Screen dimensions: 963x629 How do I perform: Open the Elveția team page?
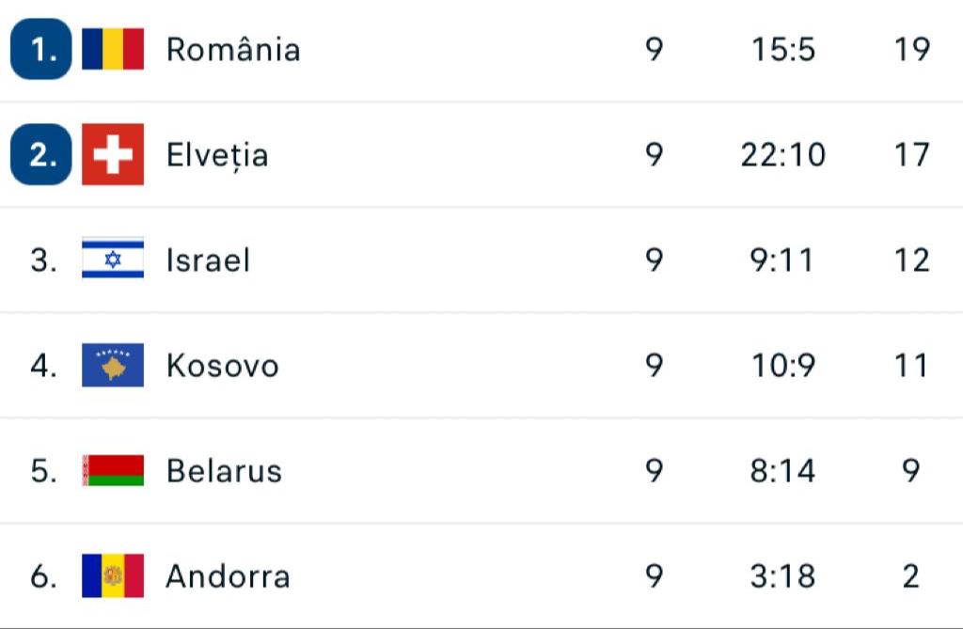pyautogui.click(x=217, y=154)
